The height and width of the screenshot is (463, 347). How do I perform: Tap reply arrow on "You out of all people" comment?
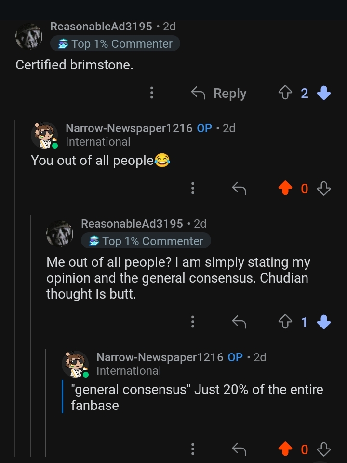(x=239, y=188)
